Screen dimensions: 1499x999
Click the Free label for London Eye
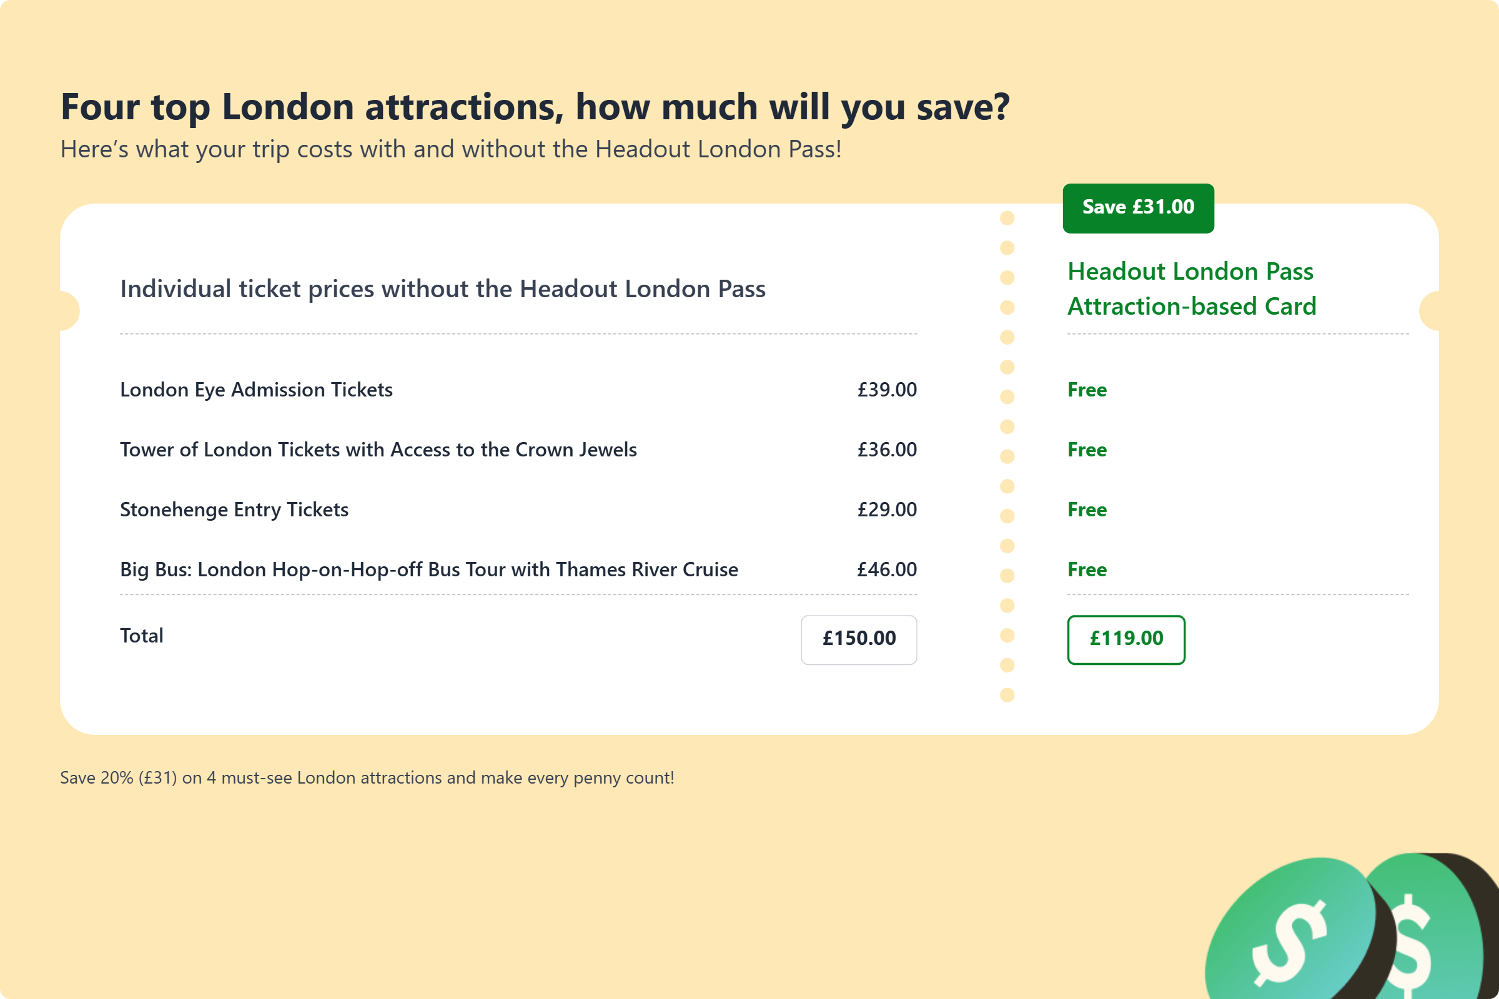coord(1087,390)
